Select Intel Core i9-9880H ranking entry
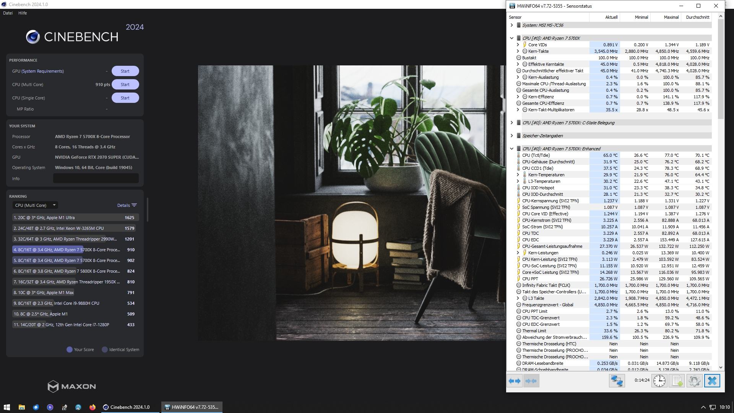This screenshot has height=413, width=734. (76, 303)
